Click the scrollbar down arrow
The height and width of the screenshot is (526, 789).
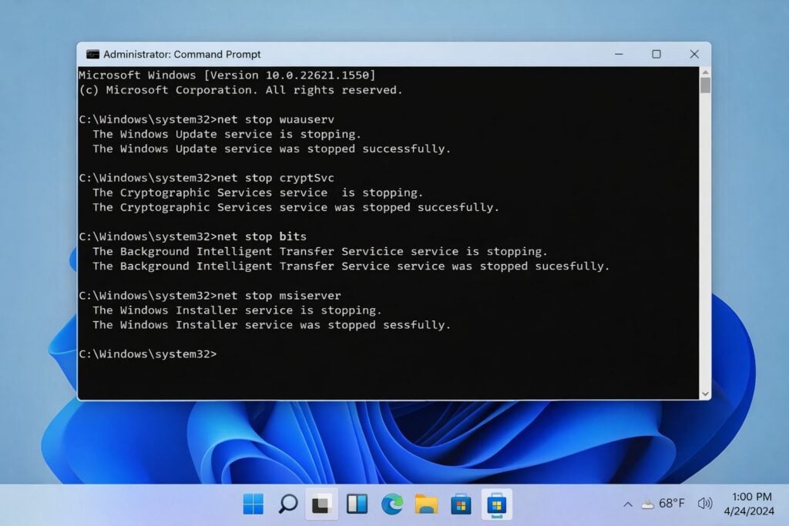(706, 394)
